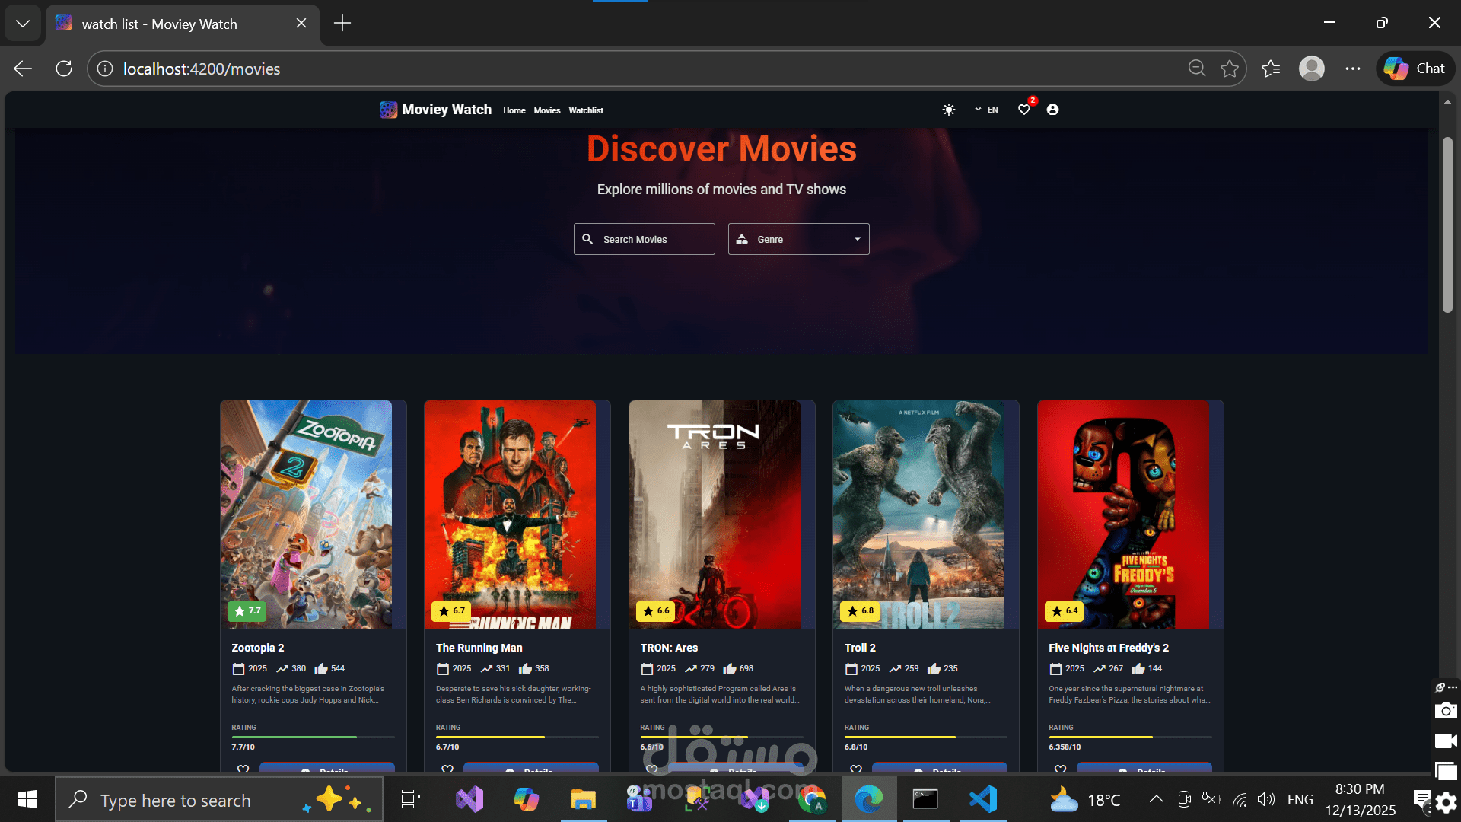Click the TRON: Ares title
The image size is (1461, 822).
pos(669,648)
